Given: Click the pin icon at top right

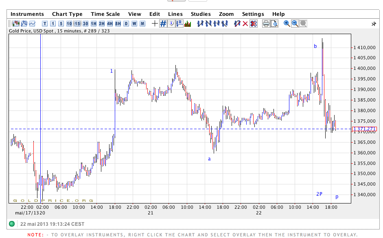Looking at the screenshot, I should coord(374,24).
